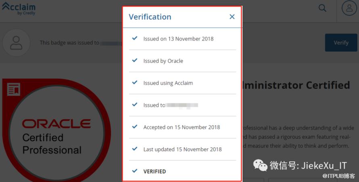
Task: Click the Verification dialog title
Action: tap(150, 17)
